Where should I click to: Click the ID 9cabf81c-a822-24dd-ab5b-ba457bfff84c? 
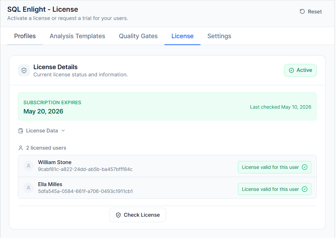coord(85,169)
